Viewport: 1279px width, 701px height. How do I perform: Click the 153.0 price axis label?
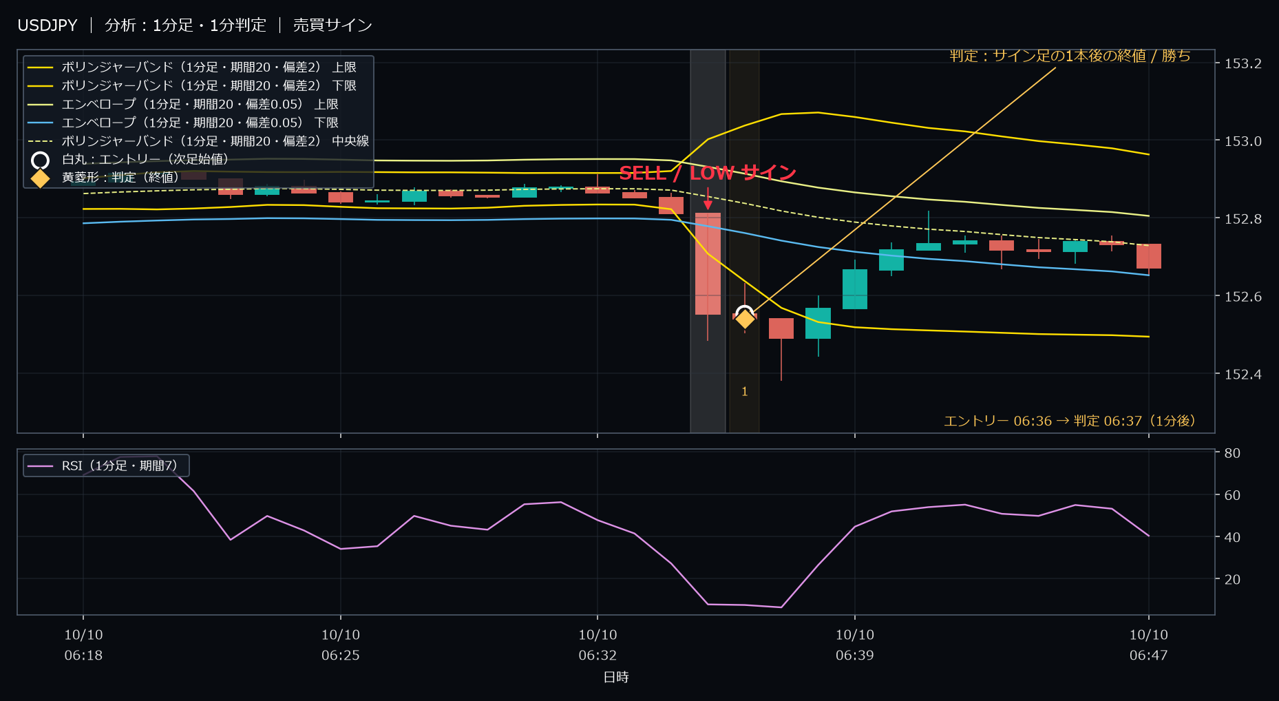[x=1243, y=141]
